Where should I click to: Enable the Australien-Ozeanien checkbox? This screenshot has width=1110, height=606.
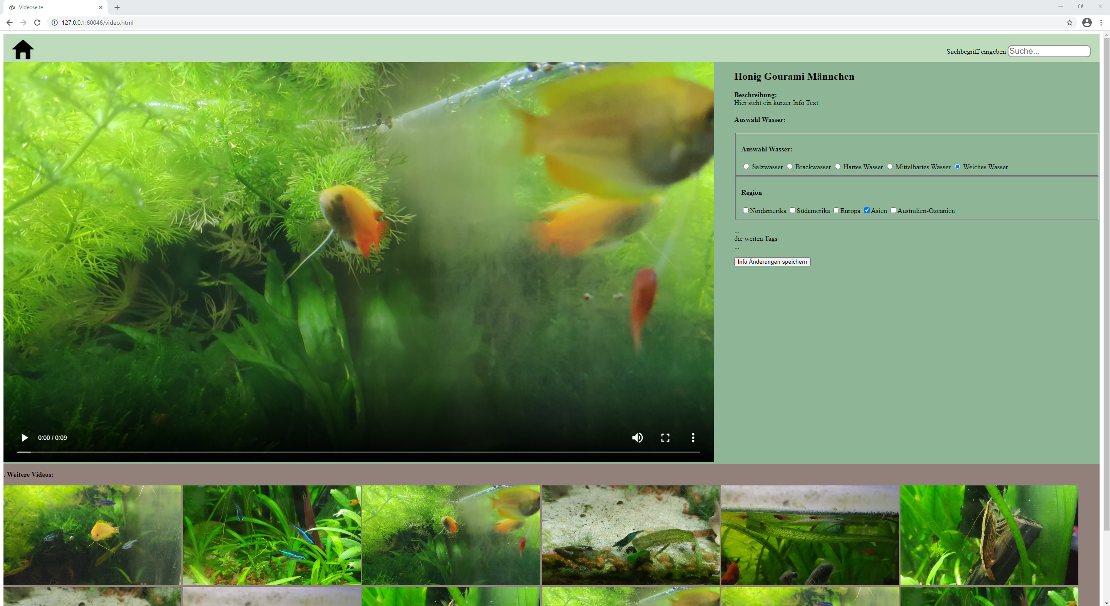893,210
